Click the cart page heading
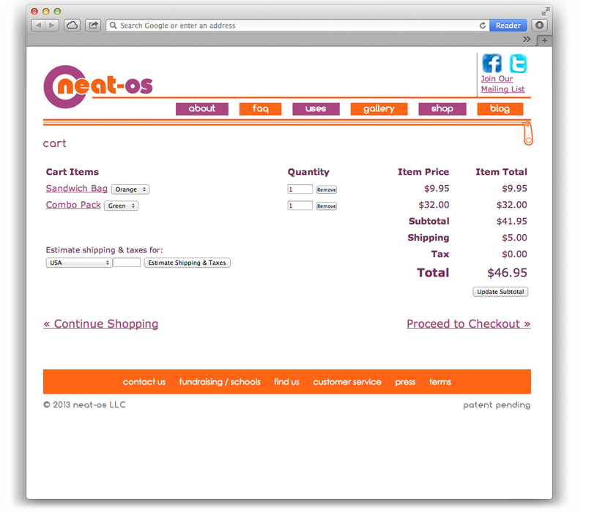The image size is (616, 512). click(x=55, y=143)
